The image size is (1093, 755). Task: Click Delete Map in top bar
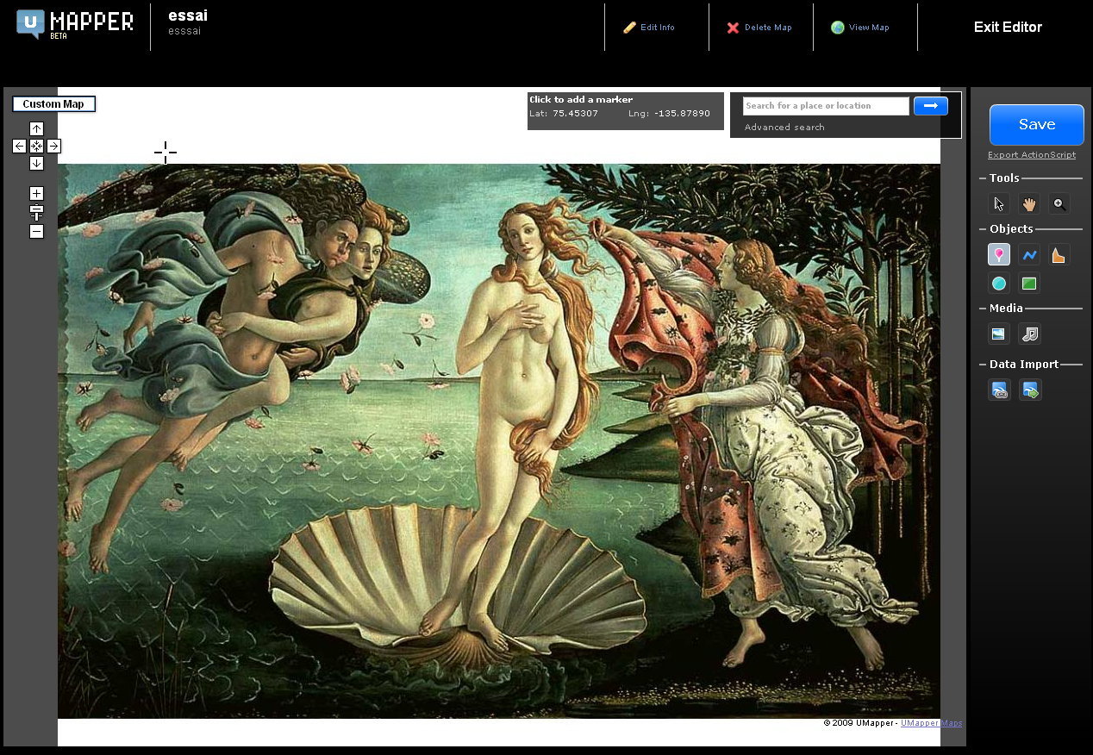759,28
